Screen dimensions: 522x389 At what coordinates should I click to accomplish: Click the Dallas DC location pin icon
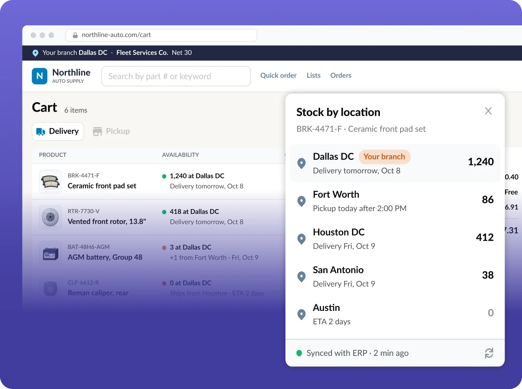[302, 163]
